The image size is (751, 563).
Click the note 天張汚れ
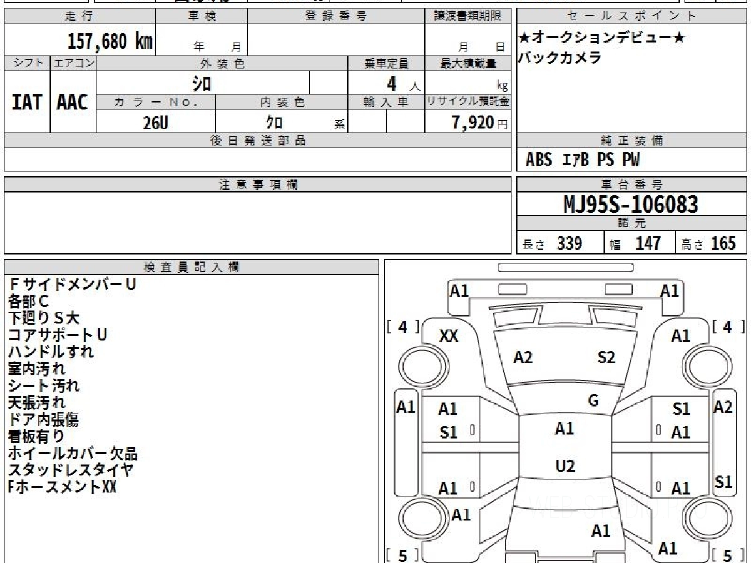click(36, 402)
